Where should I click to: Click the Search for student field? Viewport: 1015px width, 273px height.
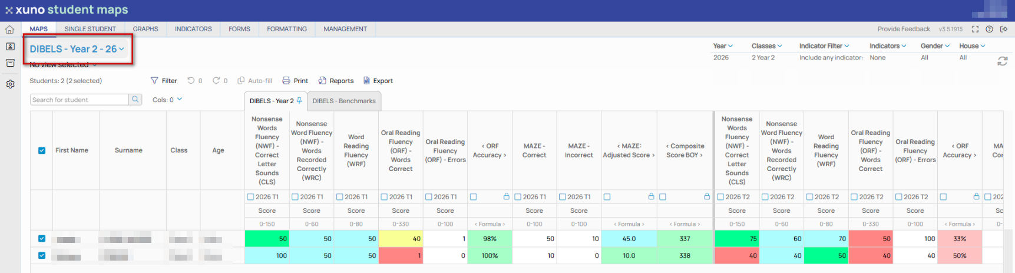pos(80,100)
